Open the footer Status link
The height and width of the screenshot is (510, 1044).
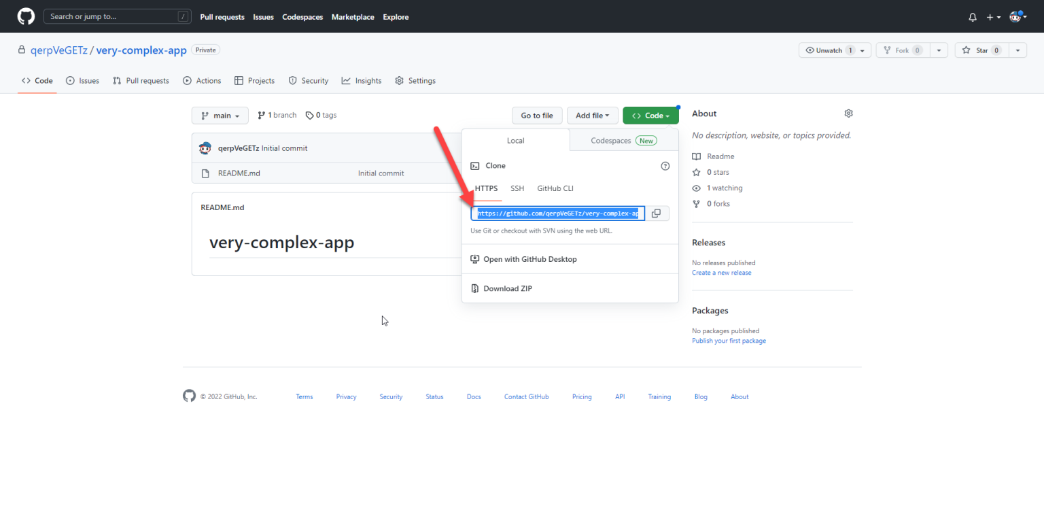(x=435, y=396)
